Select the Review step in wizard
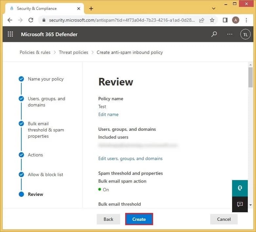This screenshot has height=232, width=256. [x=35, y=194]
